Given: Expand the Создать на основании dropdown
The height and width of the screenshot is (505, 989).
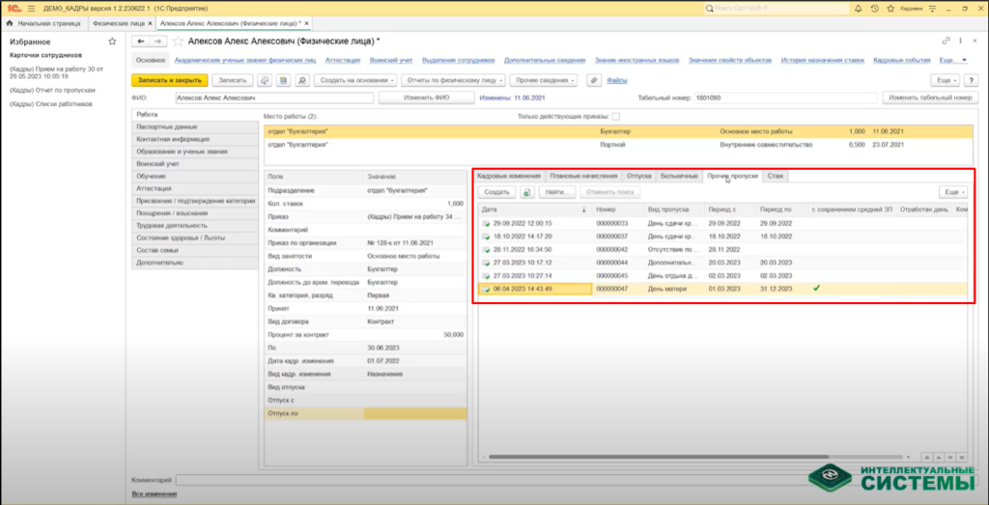Looking at the screenshot, I should [356, 80].
